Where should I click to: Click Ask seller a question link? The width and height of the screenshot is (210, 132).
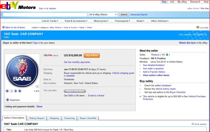153,68
